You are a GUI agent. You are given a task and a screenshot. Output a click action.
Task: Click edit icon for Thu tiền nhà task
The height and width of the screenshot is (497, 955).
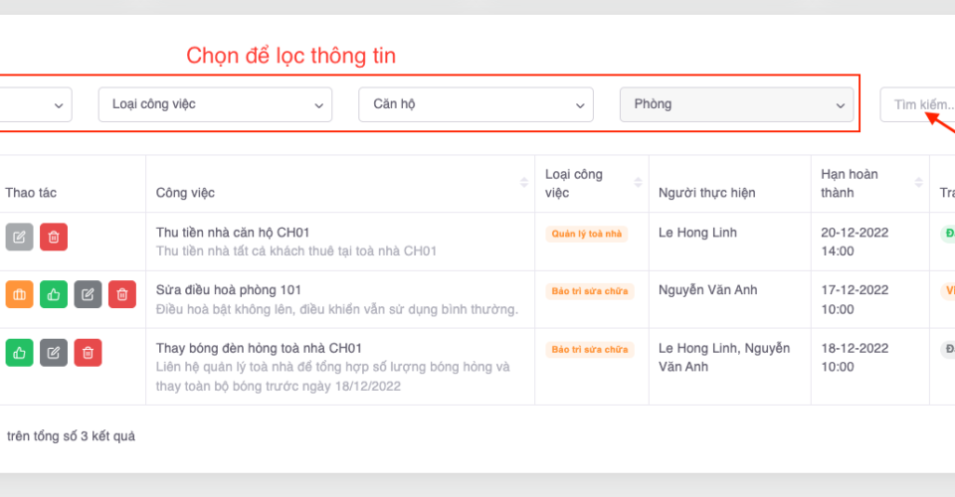tap(19, 237)
